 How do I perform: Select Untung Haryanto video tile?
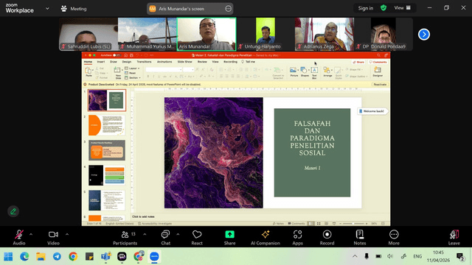(265, 34)
